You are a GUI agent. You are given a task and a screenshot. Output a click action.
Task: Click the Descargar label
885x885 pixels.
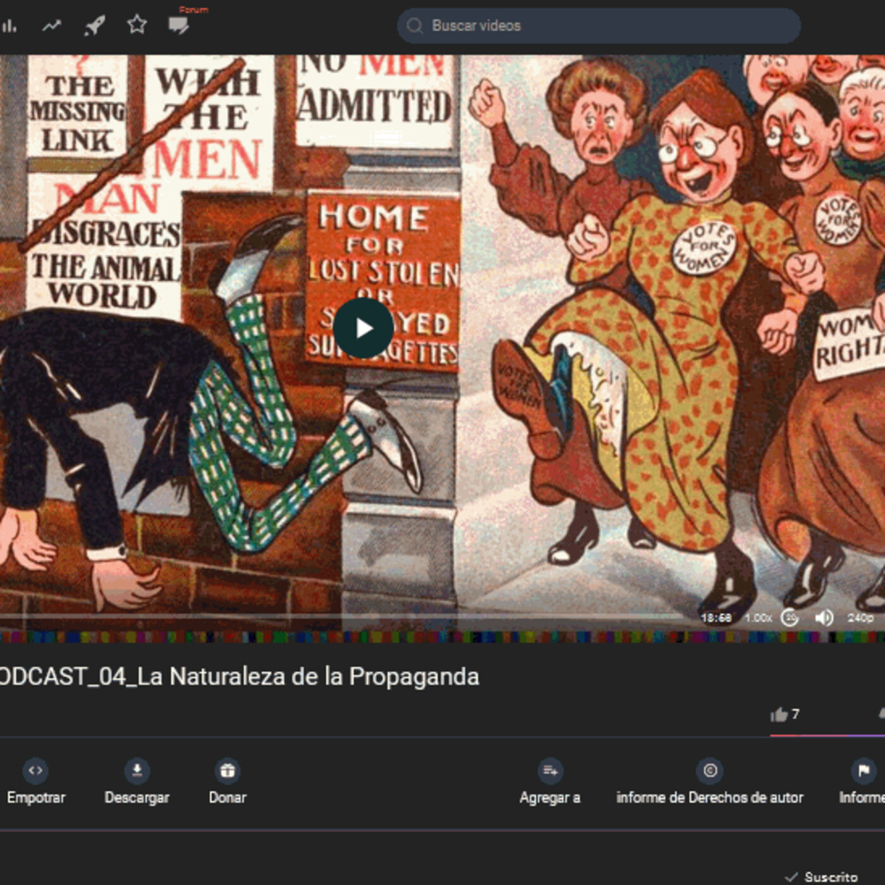(x=137, y=798)
